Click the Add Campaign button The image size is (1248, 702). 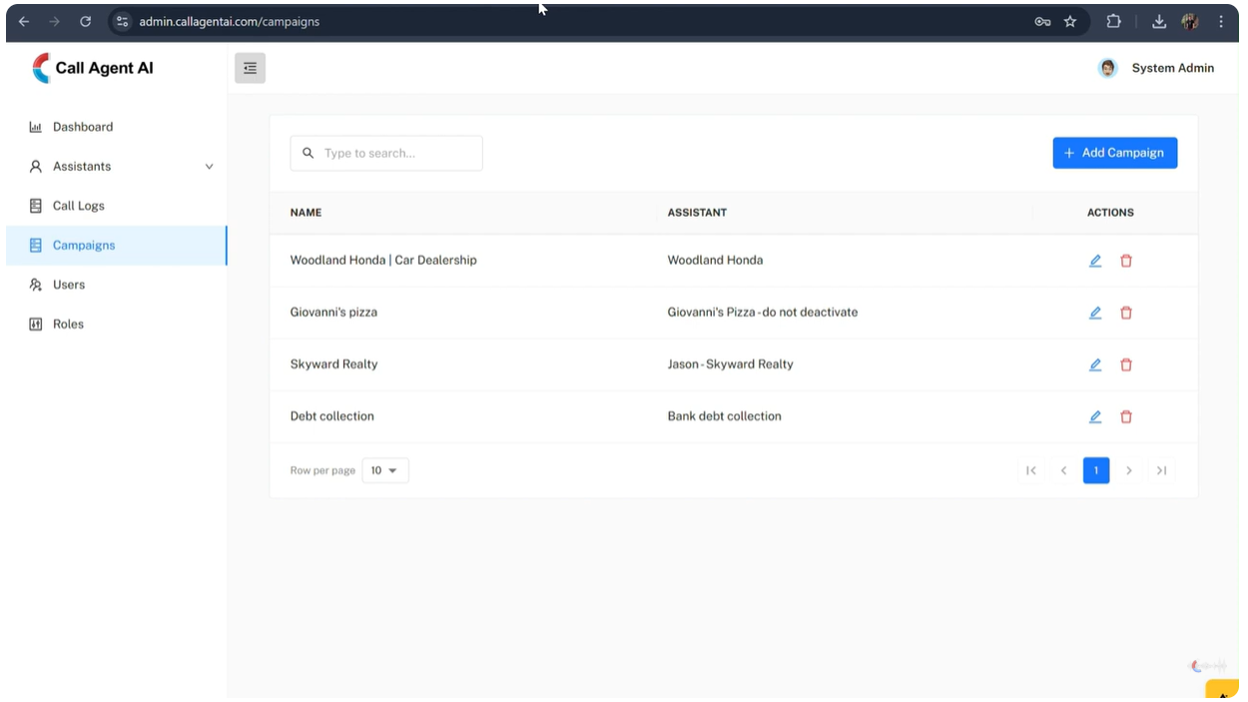click(x=1114, y=153)
